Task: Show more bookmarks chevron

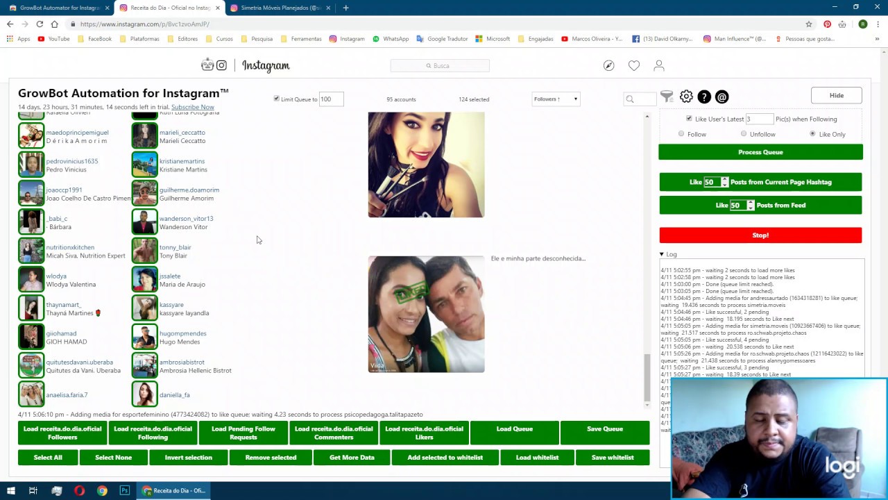Action: pos(877,39)
